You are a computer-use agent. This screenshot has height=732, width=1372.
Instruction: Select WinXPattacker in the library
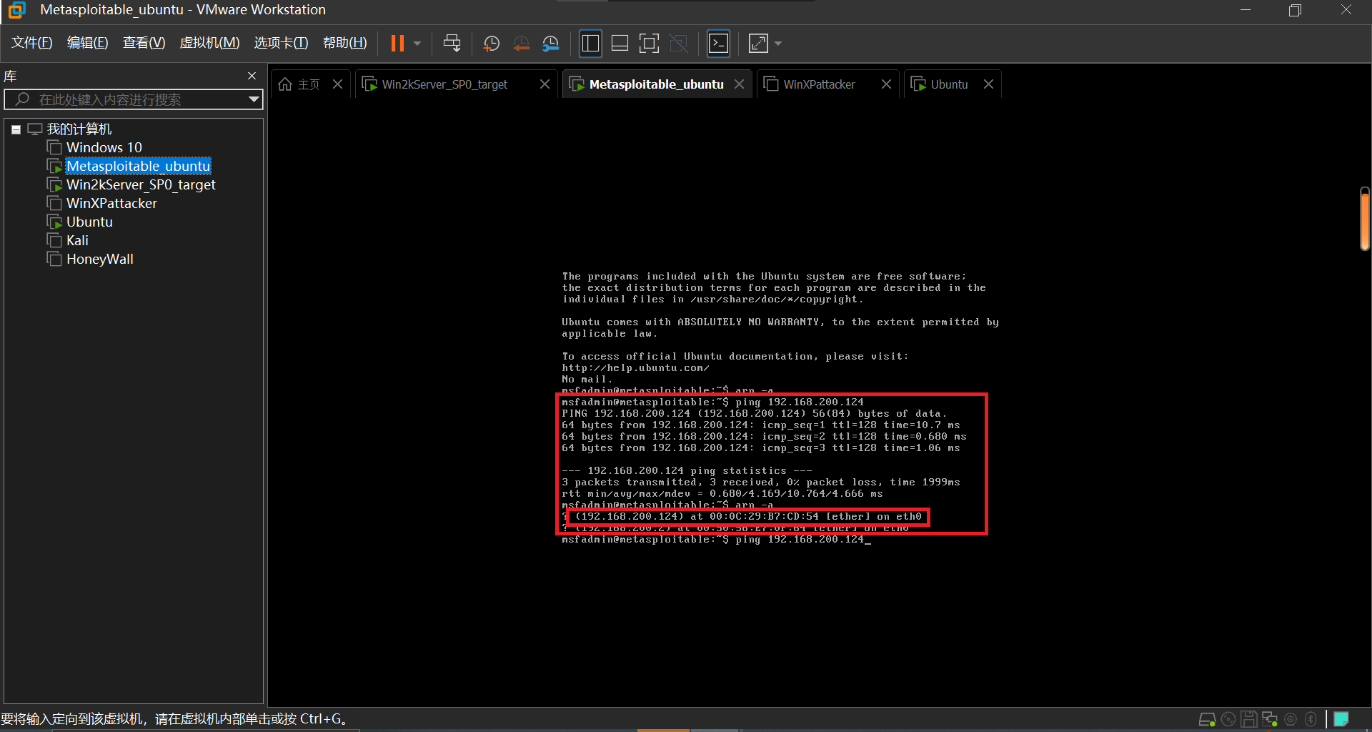111,203
